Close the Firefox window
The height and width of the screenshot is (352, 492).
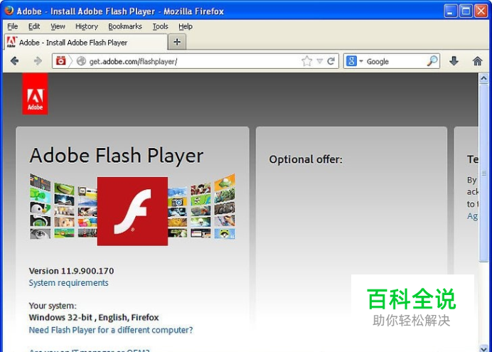[481, 11]
